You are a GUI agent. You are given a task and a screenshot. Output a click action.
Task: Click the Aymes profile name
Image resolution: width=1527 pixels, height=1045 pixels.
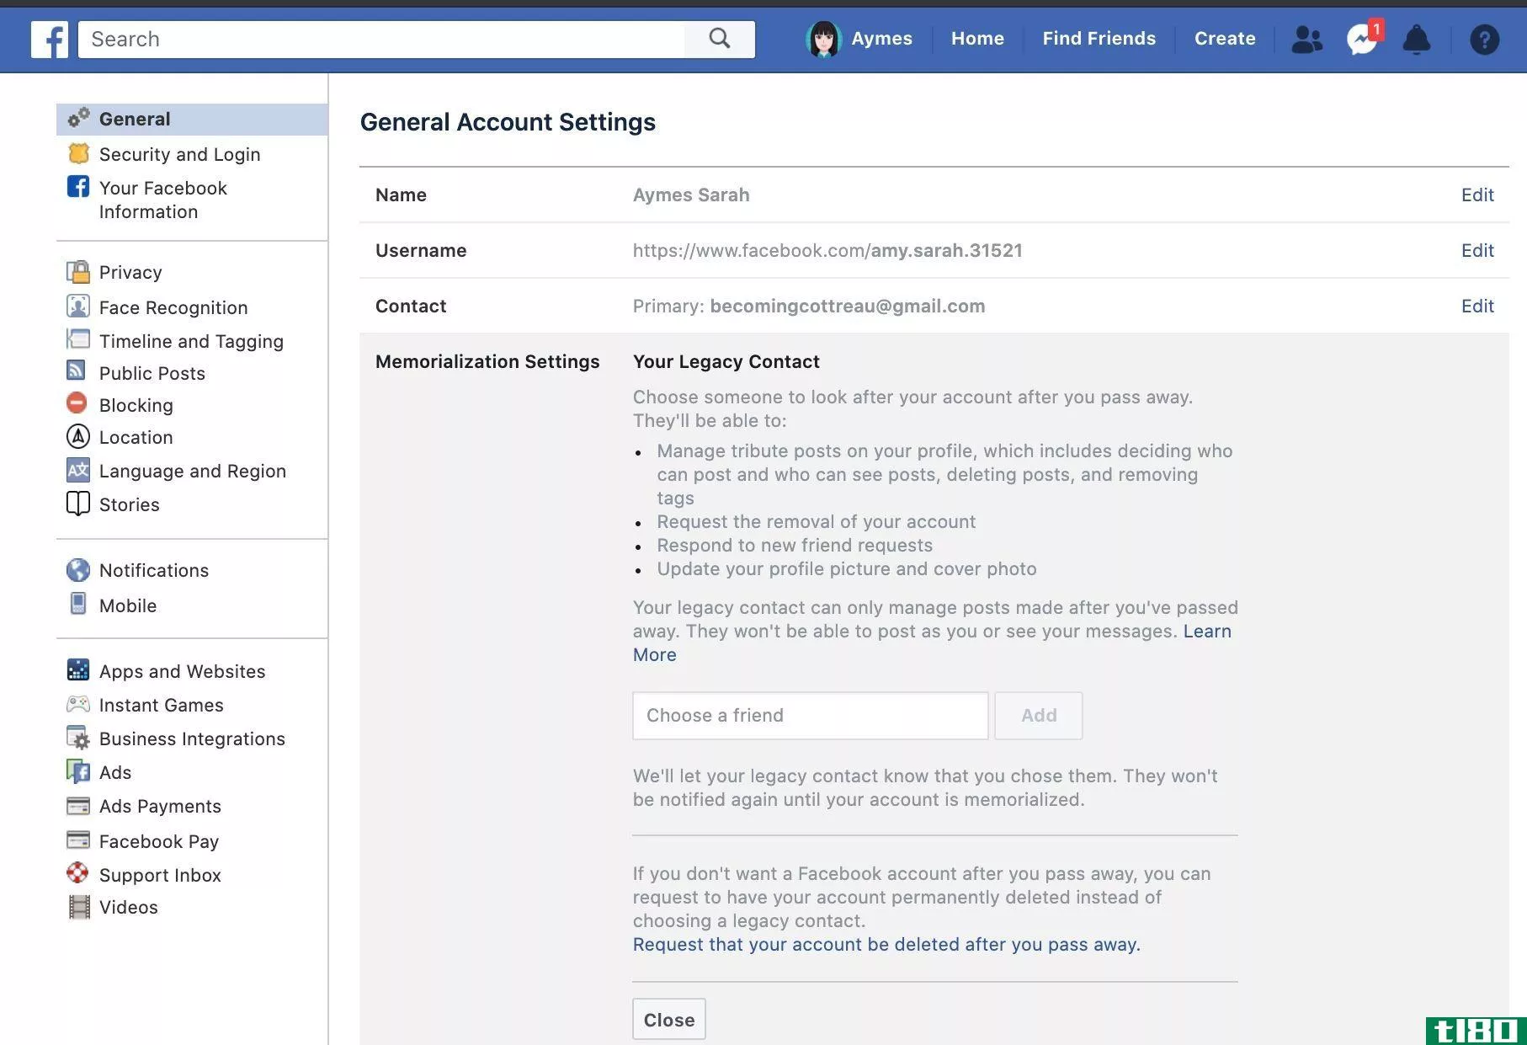(x=881, y=39)
